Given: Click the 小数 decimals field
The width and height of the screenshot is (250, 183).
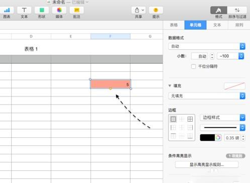Looking at the screenshot, I should (199, 56).
